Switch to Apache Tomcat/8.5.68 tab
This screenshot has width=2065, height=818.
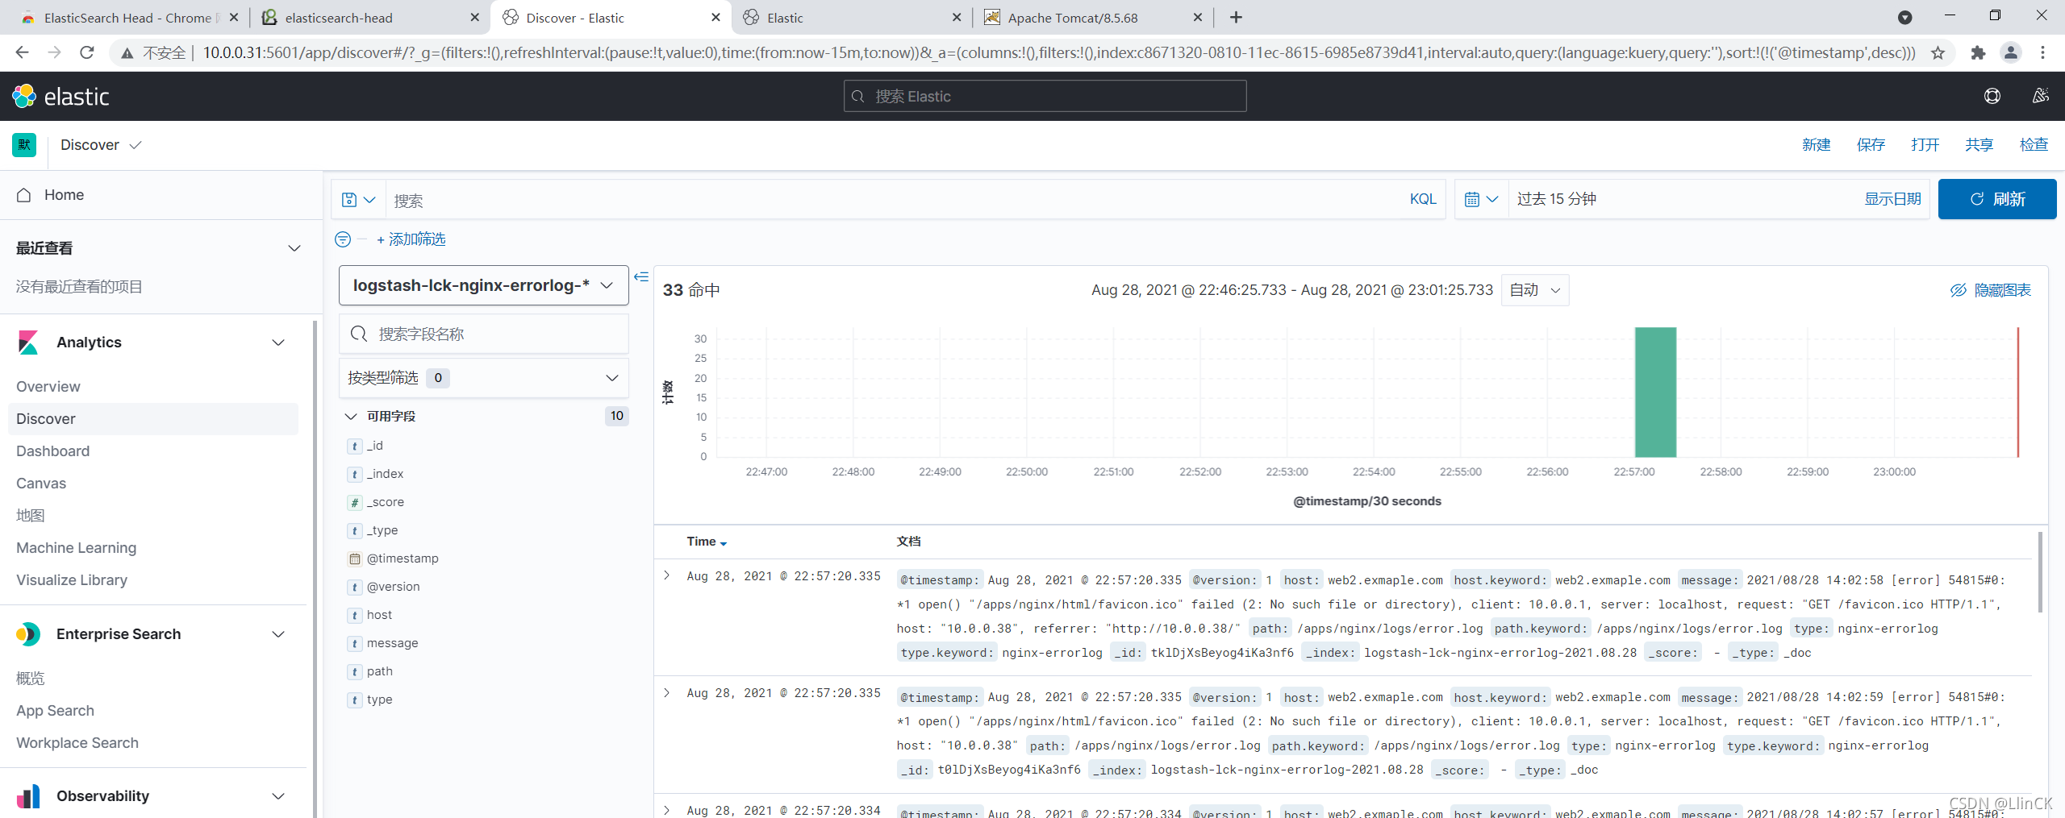[1092, 17]
